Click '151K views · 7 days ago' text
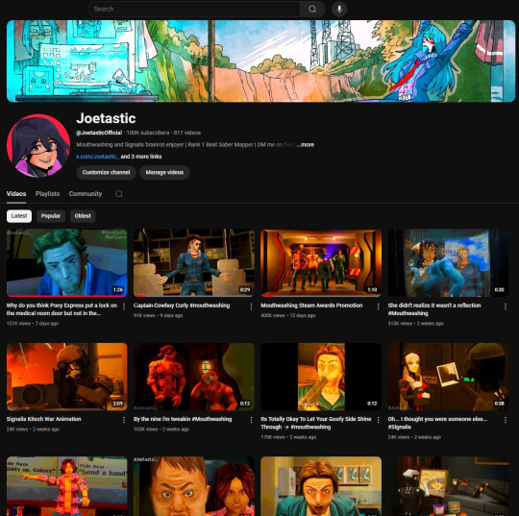 coord(33,324)
